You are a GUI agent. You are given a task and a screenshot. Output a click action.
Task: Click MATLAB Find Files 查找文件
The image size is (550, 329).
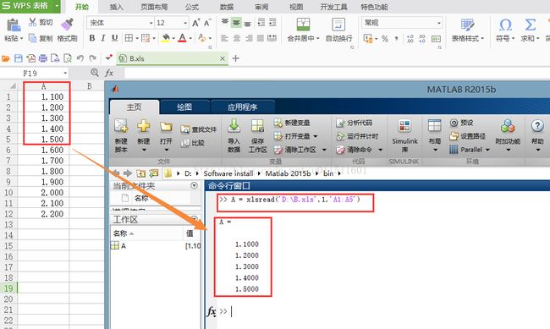point(199,129)
